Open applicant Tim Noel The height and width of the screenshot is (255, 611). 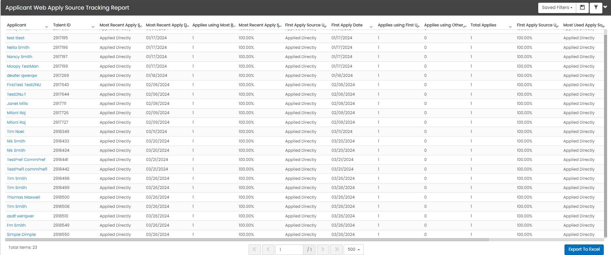click(x=15, y=132)
